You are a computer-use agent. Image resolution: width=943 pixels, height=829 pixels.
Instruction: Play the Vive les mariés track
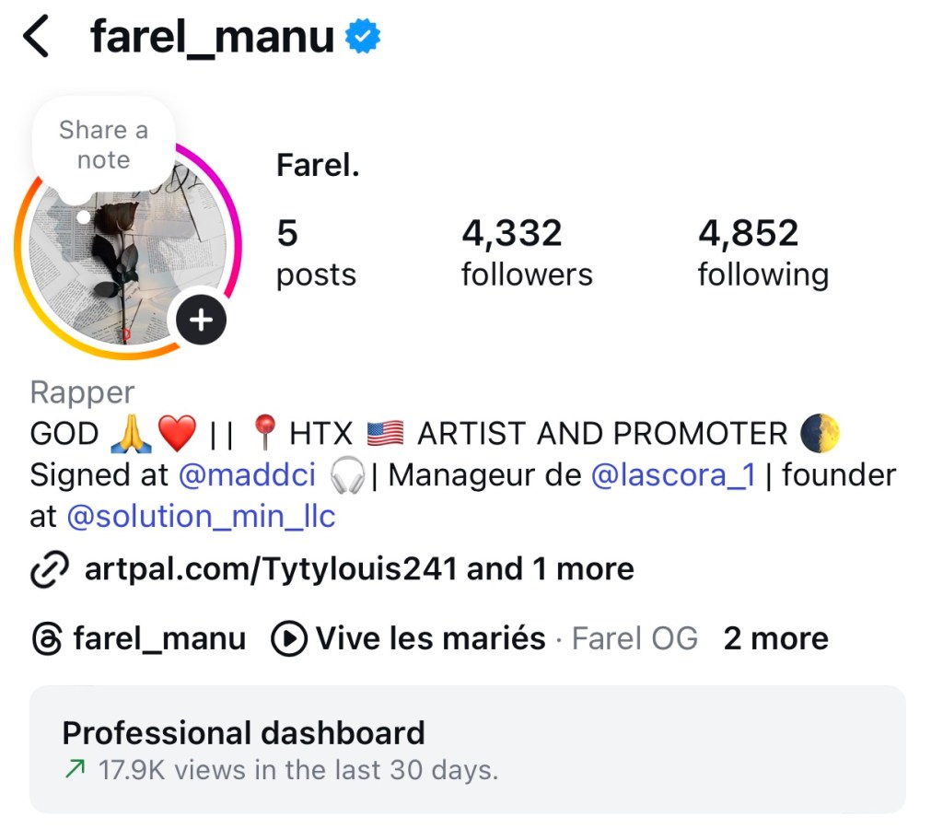pos(430,639)
